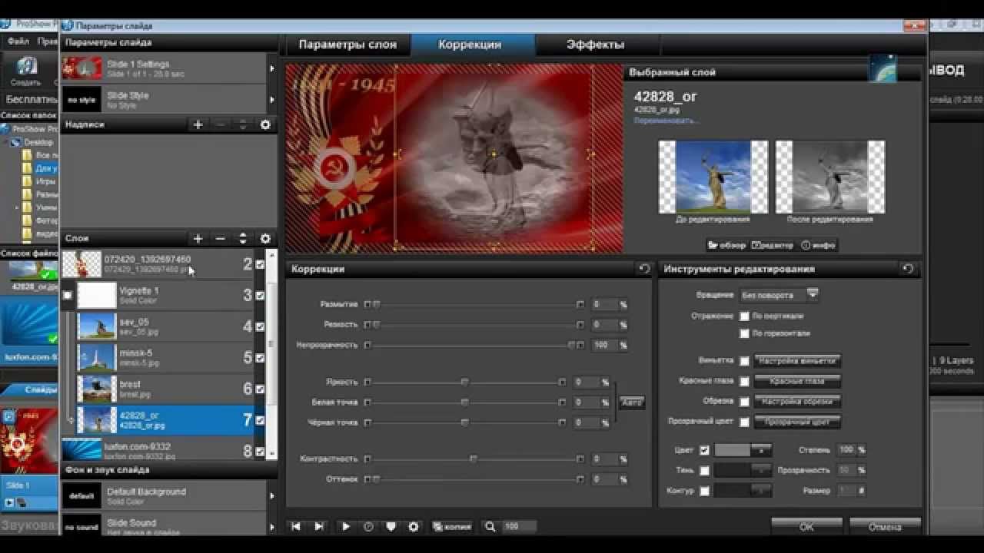Enable the Прозрачный цвет checkbox
Image resolution: width=984 pixels, height=553 pixels.
(x=744, y=422)
